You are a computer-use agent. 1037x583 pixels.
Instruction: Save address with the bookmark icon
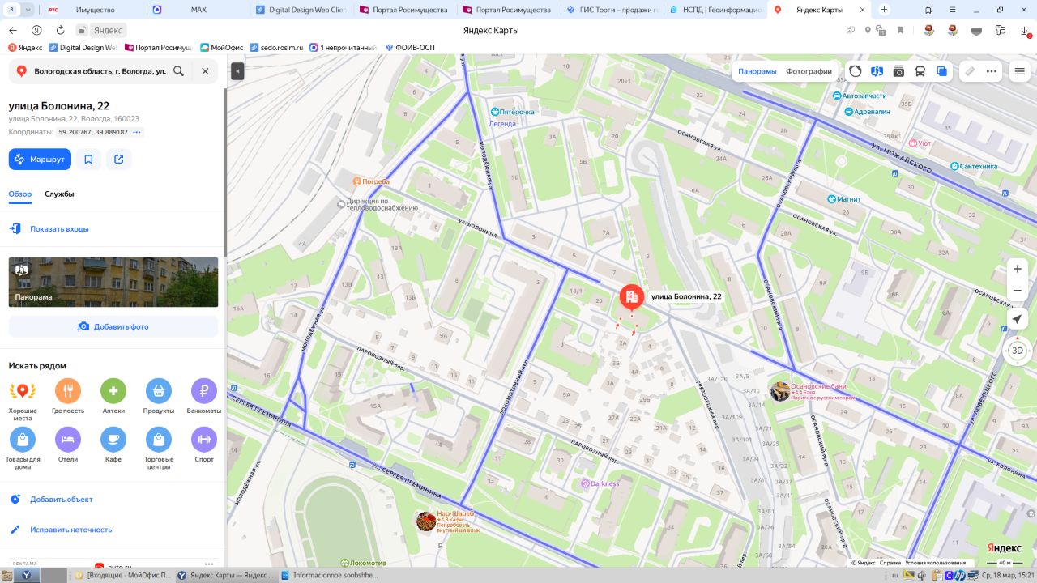coord(88,160)
